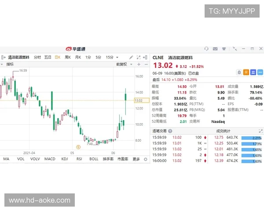Image resolution: width=264 pixels, height=211 pixels.
Task: Select the 日K daily candlestick tab
Action: tap(58, 58)
